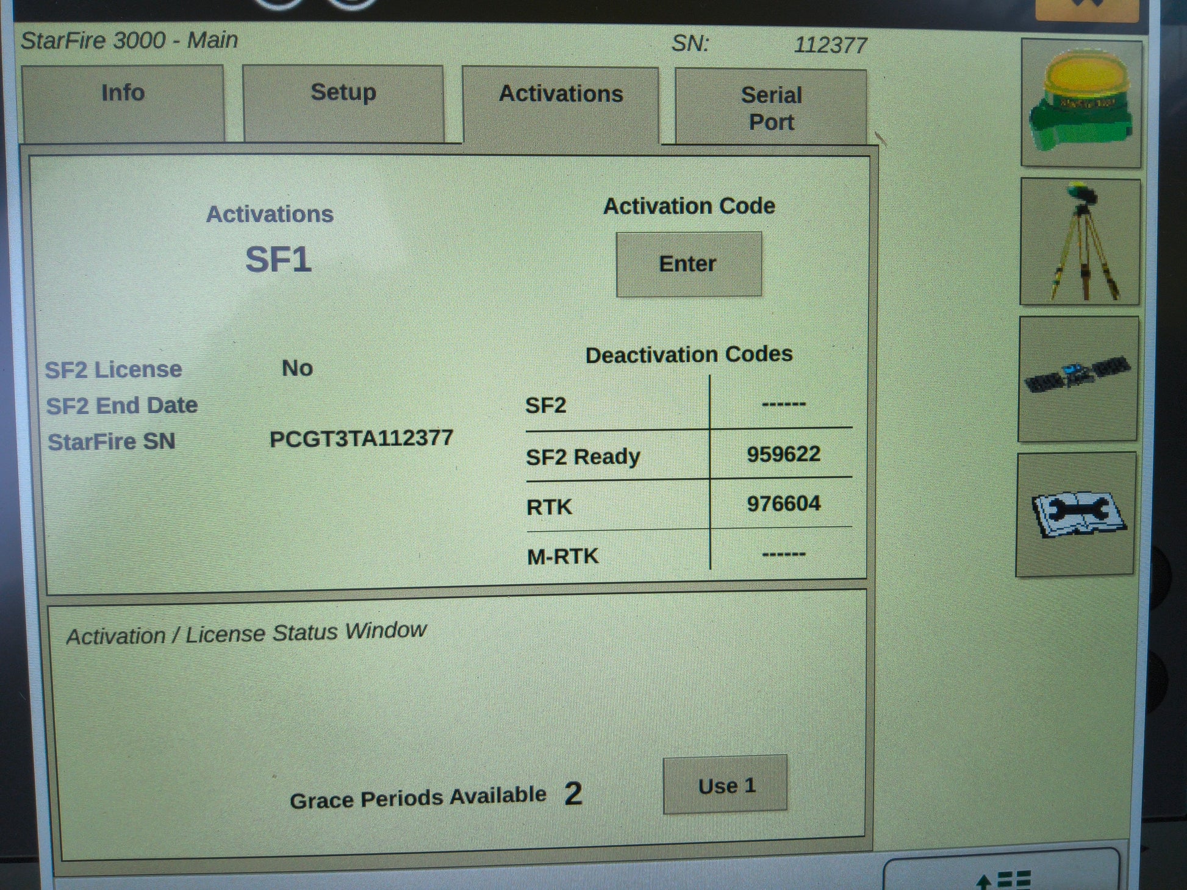Open the StarFire receiver icon
The image size is (1187, 890).
tap(1081, 103)
